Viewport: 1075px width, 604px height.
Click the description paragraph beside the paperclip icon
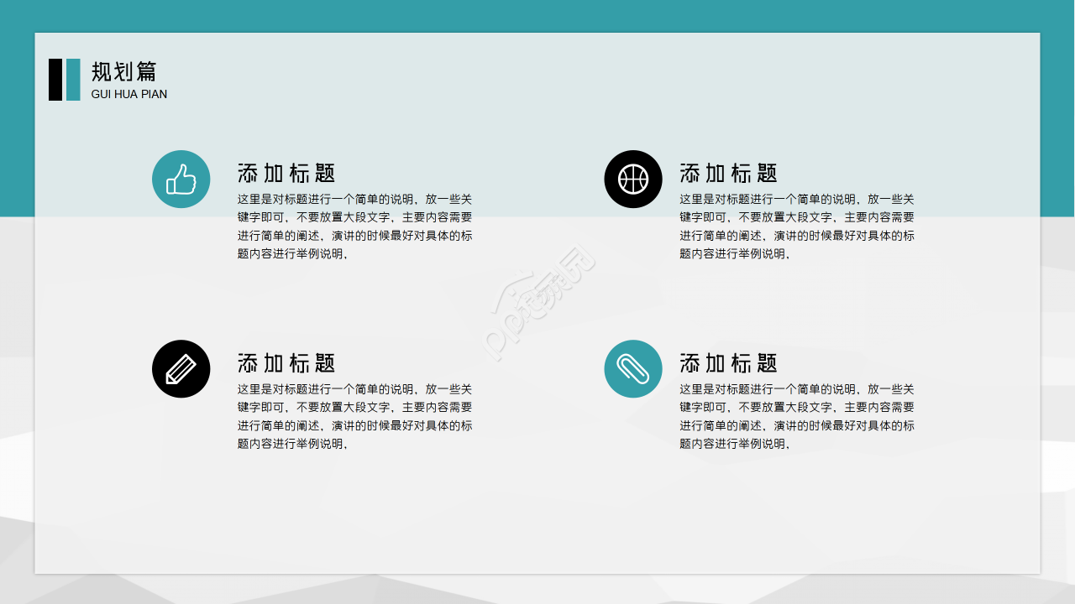[796, 416]
